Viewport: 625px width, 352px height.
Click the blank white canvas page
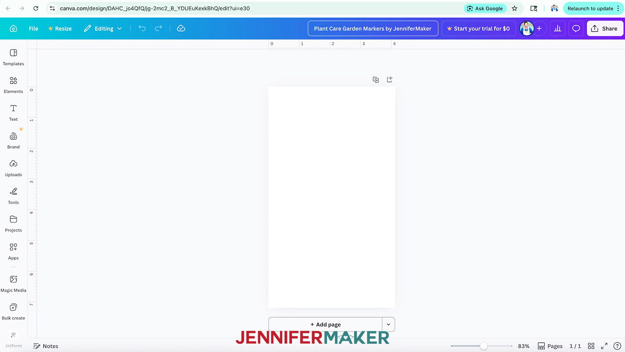tap(331, 197)
